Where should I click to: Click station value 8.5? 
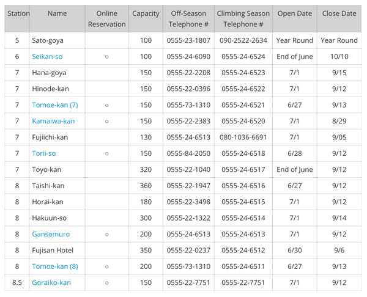tap(17, 282)
